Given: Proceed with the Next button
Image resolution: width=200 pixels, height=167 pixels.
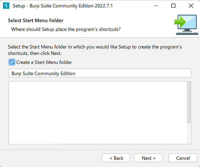Looking at the screenshot, I should click(148, 158).
